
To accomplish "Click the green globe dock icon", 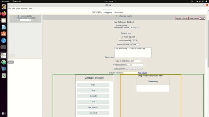I will tap(4, 62).
